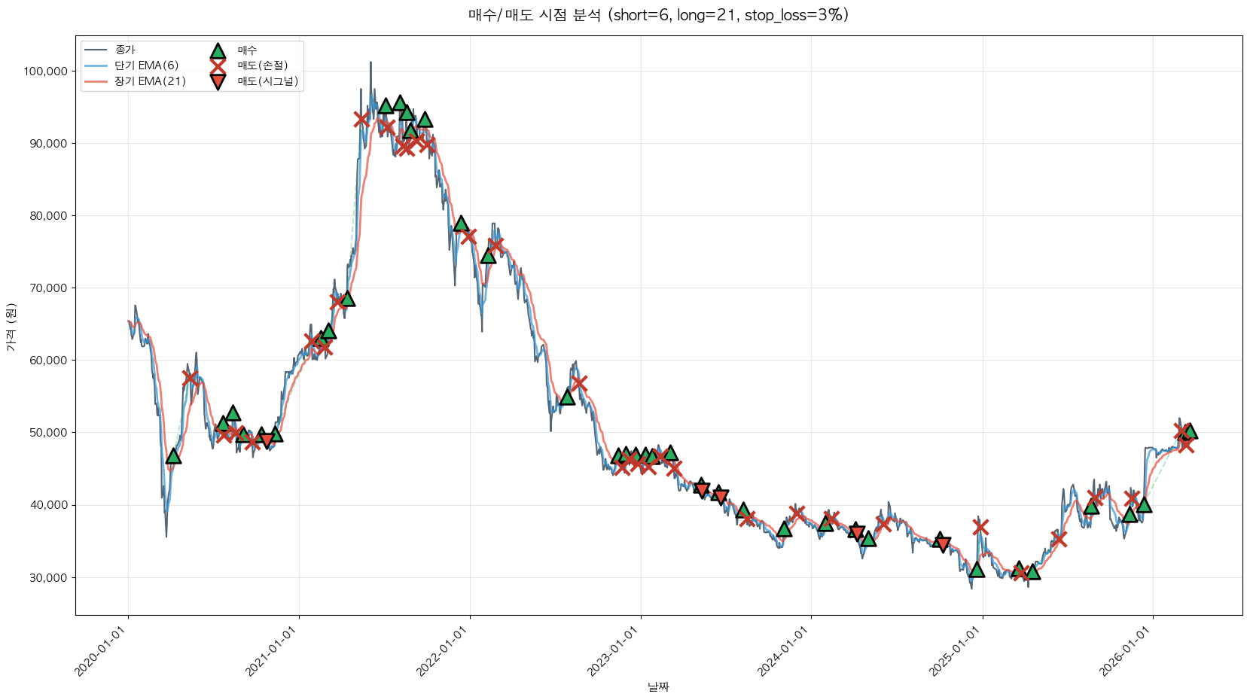The image size is (1250, 700).
Task: Select the 가격 (원) y-axis label
Action: [11, 327]
